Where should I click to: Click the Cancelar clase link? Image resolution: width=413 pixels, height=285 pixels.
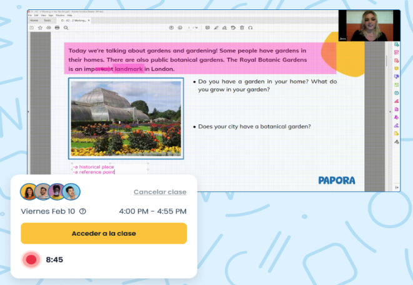point(160,192)
